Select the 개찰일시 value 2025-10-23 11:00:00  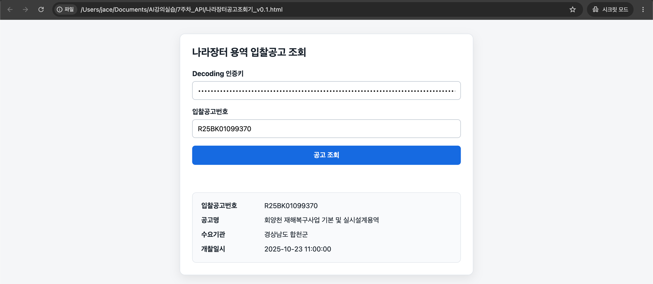tap(298, 249)
